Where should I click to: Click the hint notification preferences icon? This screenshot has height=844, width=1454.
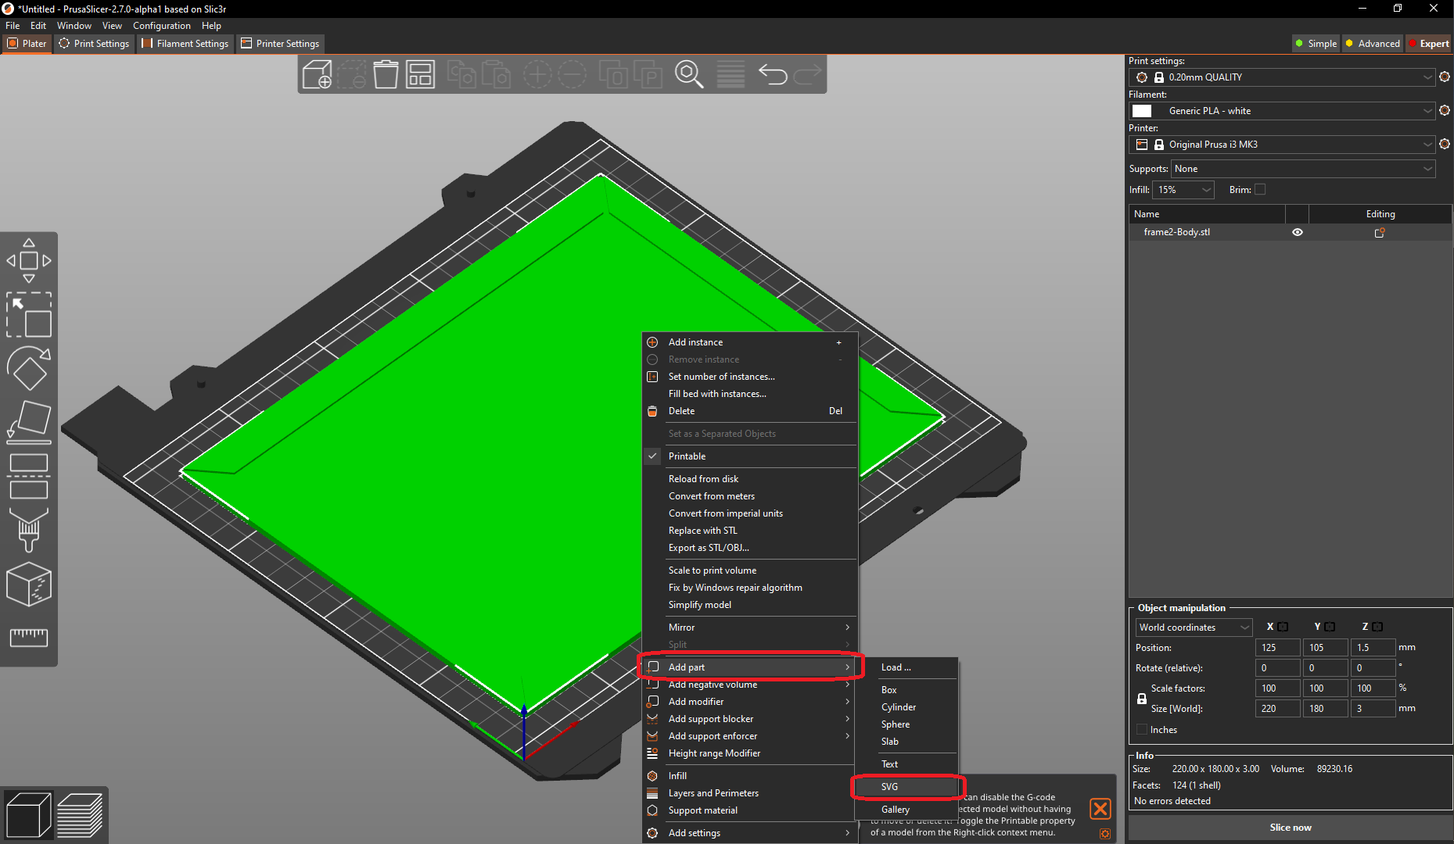coord(1104,834)
